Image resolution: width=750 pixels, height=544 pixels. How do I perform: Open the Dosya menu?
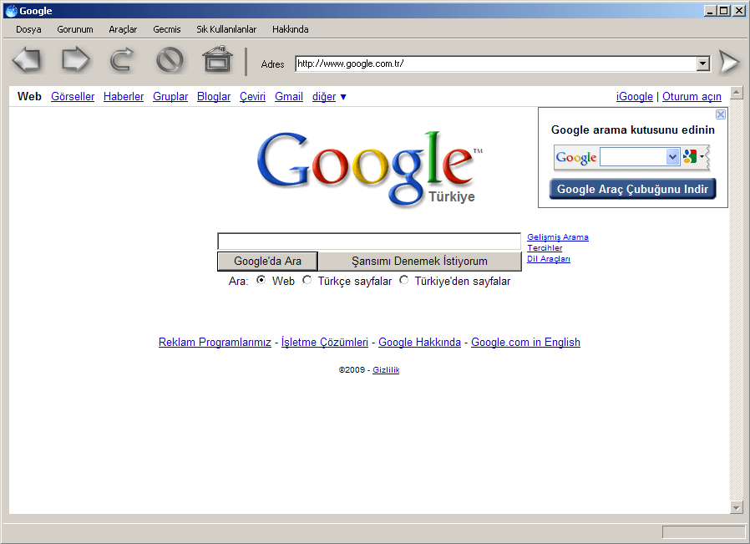pyautogui.click(x=28, y=29)
